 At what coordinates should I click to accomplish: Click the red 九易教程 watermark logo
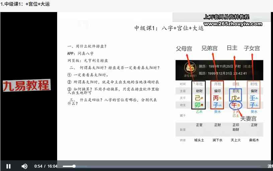click(x=26, y=85)
